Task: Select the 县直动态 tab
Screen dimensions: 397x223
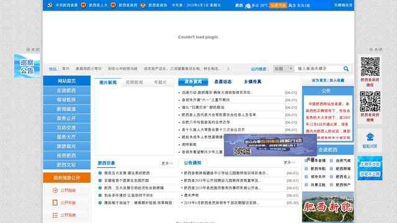Action: (x=223, y=82)
